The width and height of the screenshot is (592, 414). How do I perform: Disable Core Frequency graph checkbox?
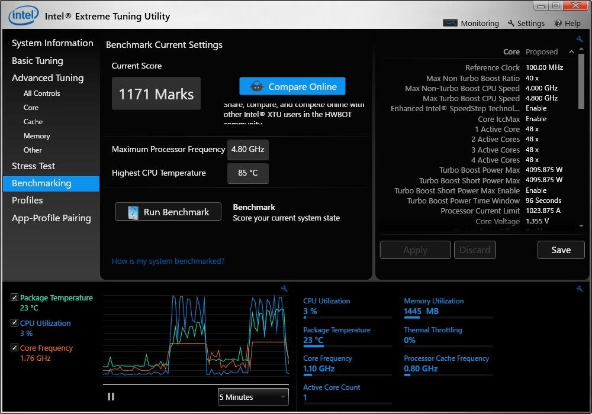pos(14,348)
